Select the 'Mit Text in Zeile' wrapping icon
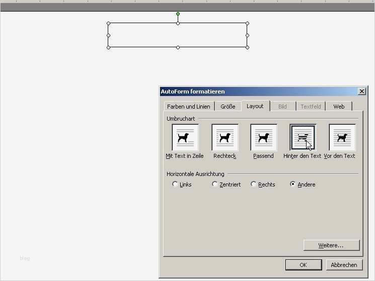 (x=185, y=138)
